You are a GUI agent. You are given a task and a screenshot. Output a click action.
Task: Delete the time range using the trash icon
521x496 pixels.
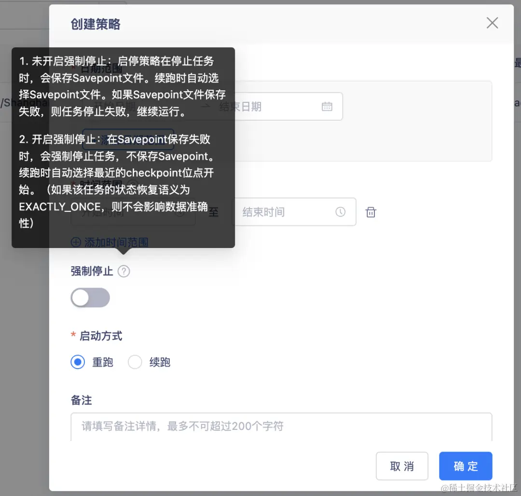370,212
